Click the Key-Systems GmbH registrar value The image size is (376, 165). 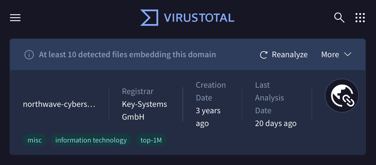coord(144,111)
